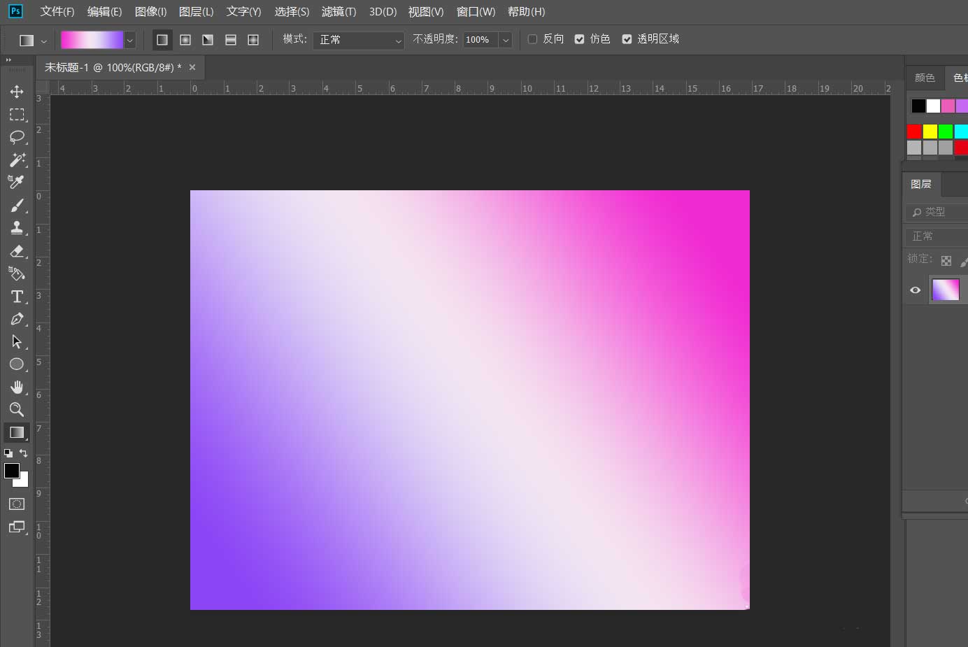
Task: Choose Reflected gradient style
Action: point(231,40)
